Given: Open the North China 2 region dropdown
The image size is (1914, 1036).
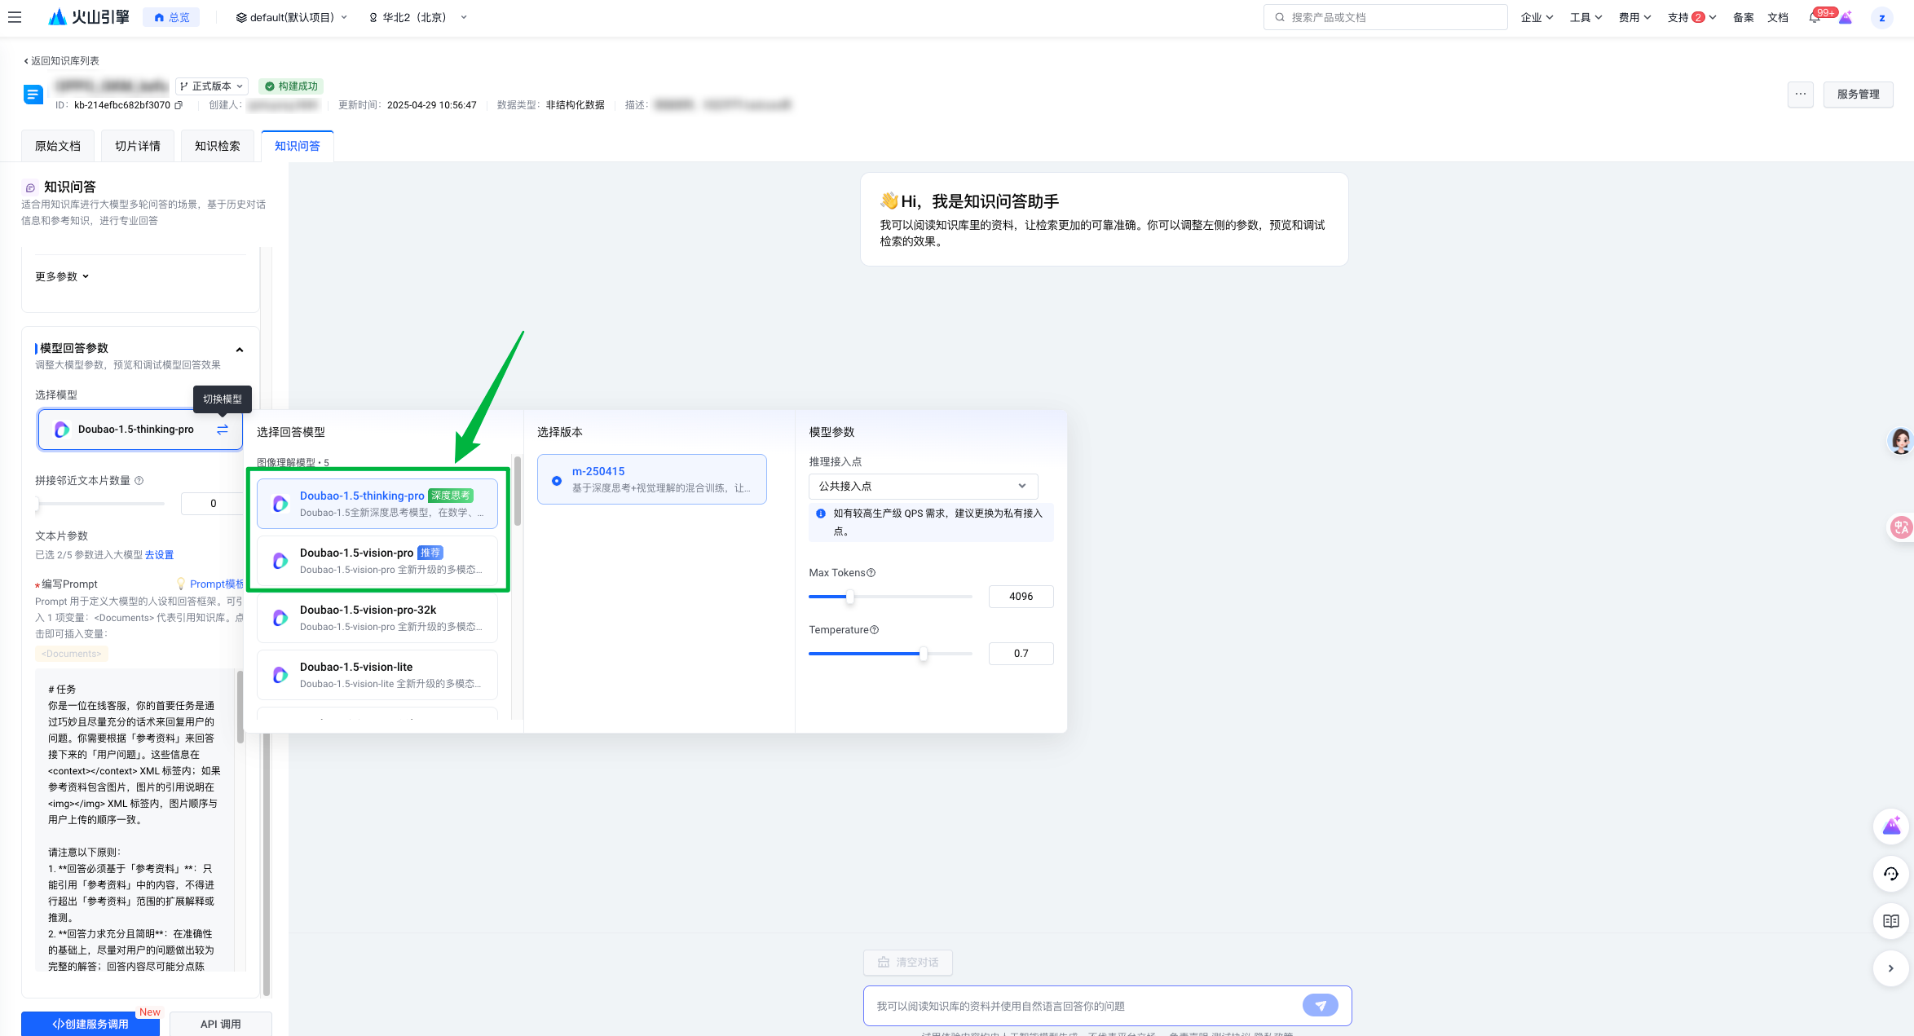Looking at the screenshot, I should coord(418,17).
